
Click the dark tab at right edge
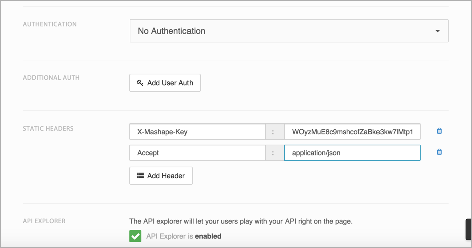(468, 229)
